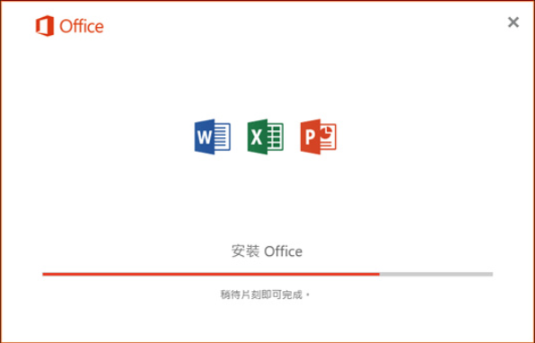Click the gray unfilled part of progress bar

[x=436, y=274]
